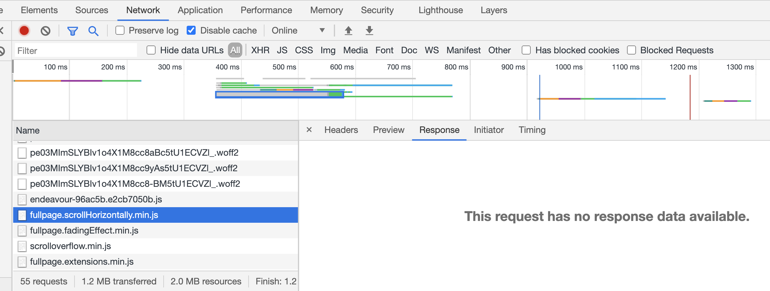
Task: Search within network requests
Action: tap(94, 30)
